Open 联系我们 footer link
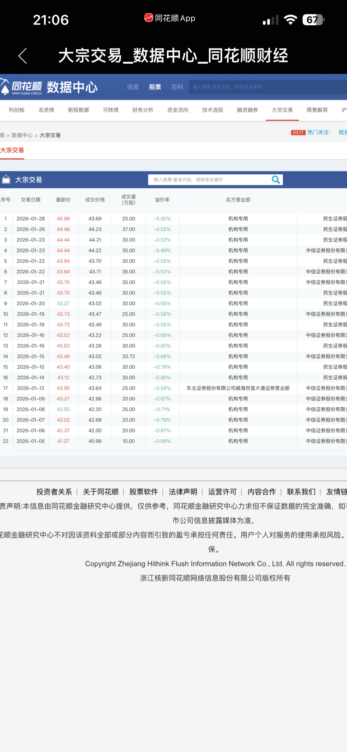347x752 pixels. point(301,492)
